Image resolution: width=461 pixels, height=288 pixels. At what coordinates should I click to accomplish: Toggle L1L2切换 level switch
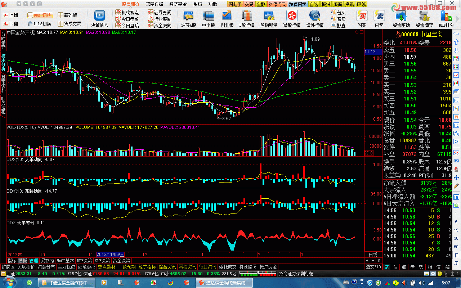40,24
